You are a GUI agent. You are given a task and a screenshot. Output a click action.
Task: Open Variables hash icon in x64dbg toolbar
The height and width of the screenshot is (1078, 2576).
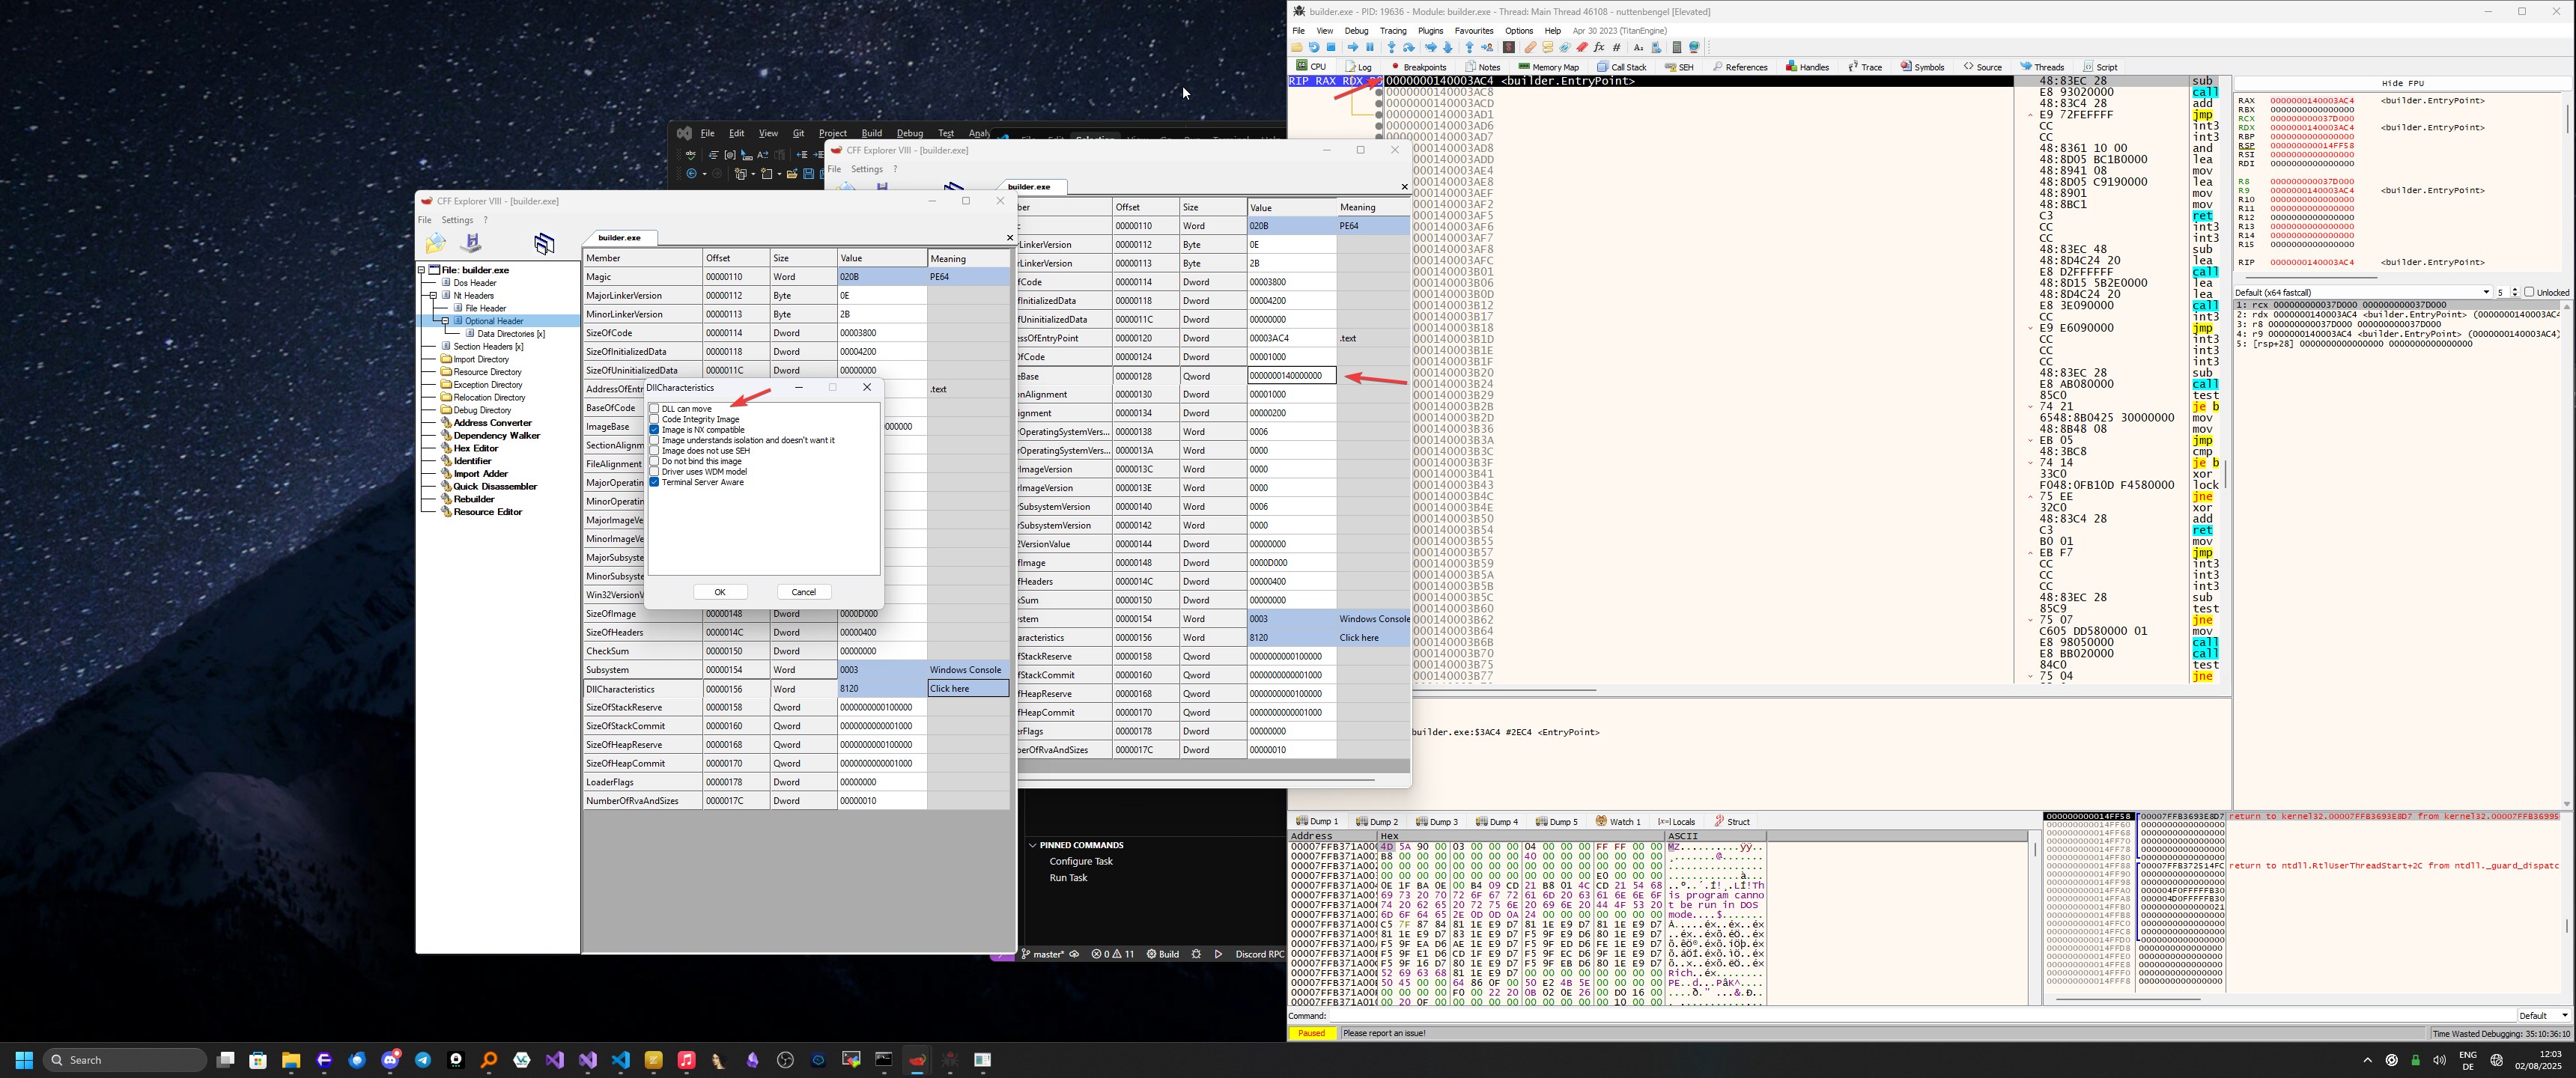pos(1616,47)
